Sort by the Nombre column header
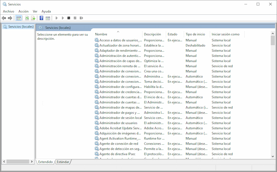This screenshot has width=277, height=172. pyautogui.click(x=118, y=34)
